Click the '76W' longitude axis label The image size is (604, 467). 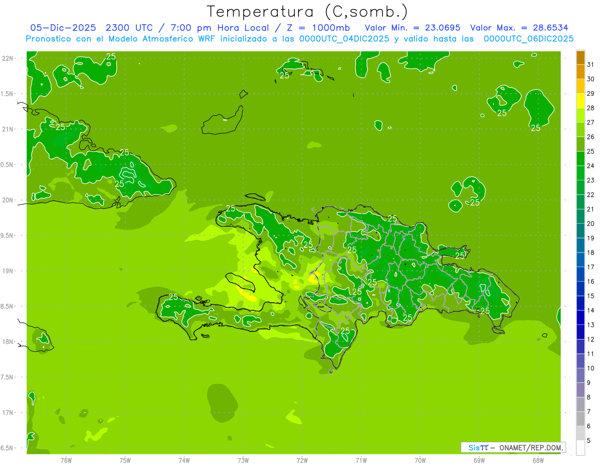66,460
